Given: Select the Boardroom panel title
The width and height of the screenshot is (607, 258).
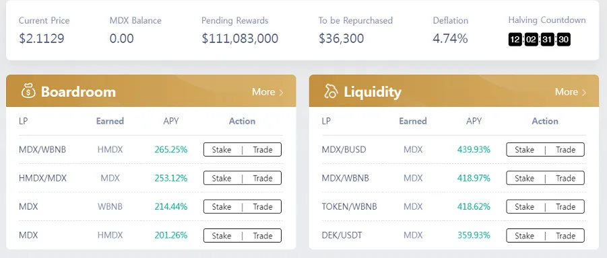Looking at the screenshot, I should 78,92.
